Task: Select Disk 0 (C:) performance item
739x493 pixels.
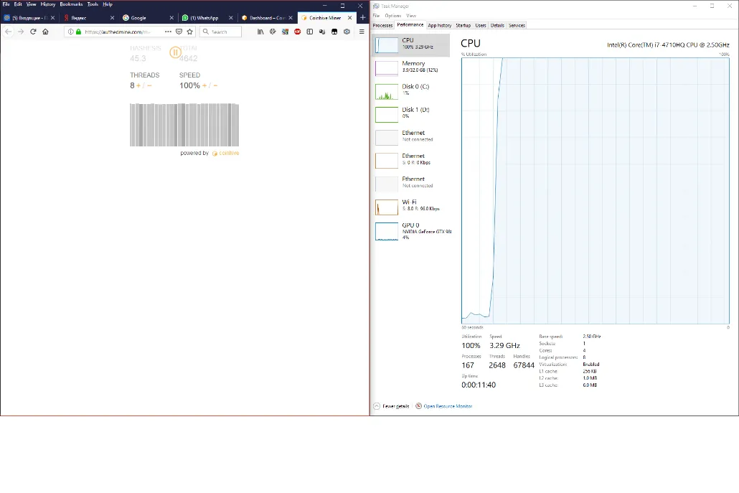Action: click(411, 91)
